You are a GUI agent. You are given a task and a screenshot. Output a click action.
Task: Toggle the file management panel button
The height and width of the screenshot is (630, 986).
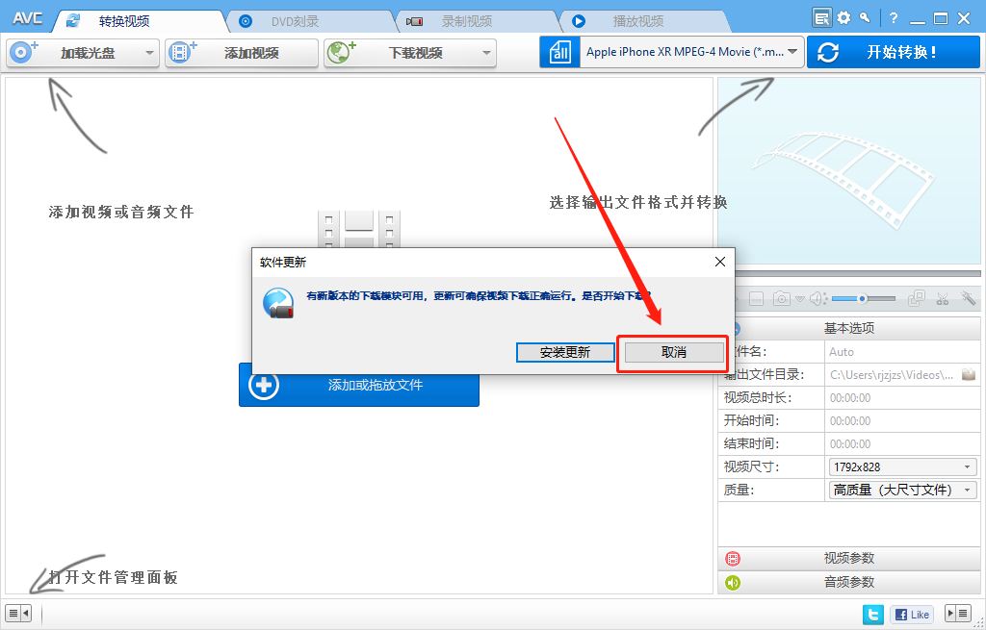pos(17,613)
